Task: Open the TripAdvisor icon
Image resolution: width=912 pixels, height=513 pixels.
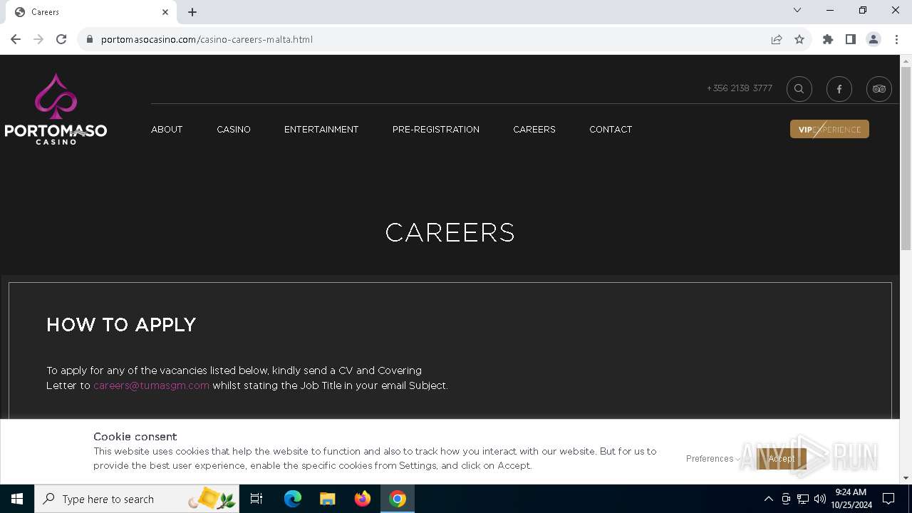Action: pos(879,89)
